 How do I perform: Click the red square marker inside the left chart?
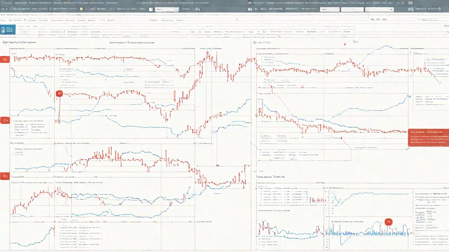[x=59, y=93]
